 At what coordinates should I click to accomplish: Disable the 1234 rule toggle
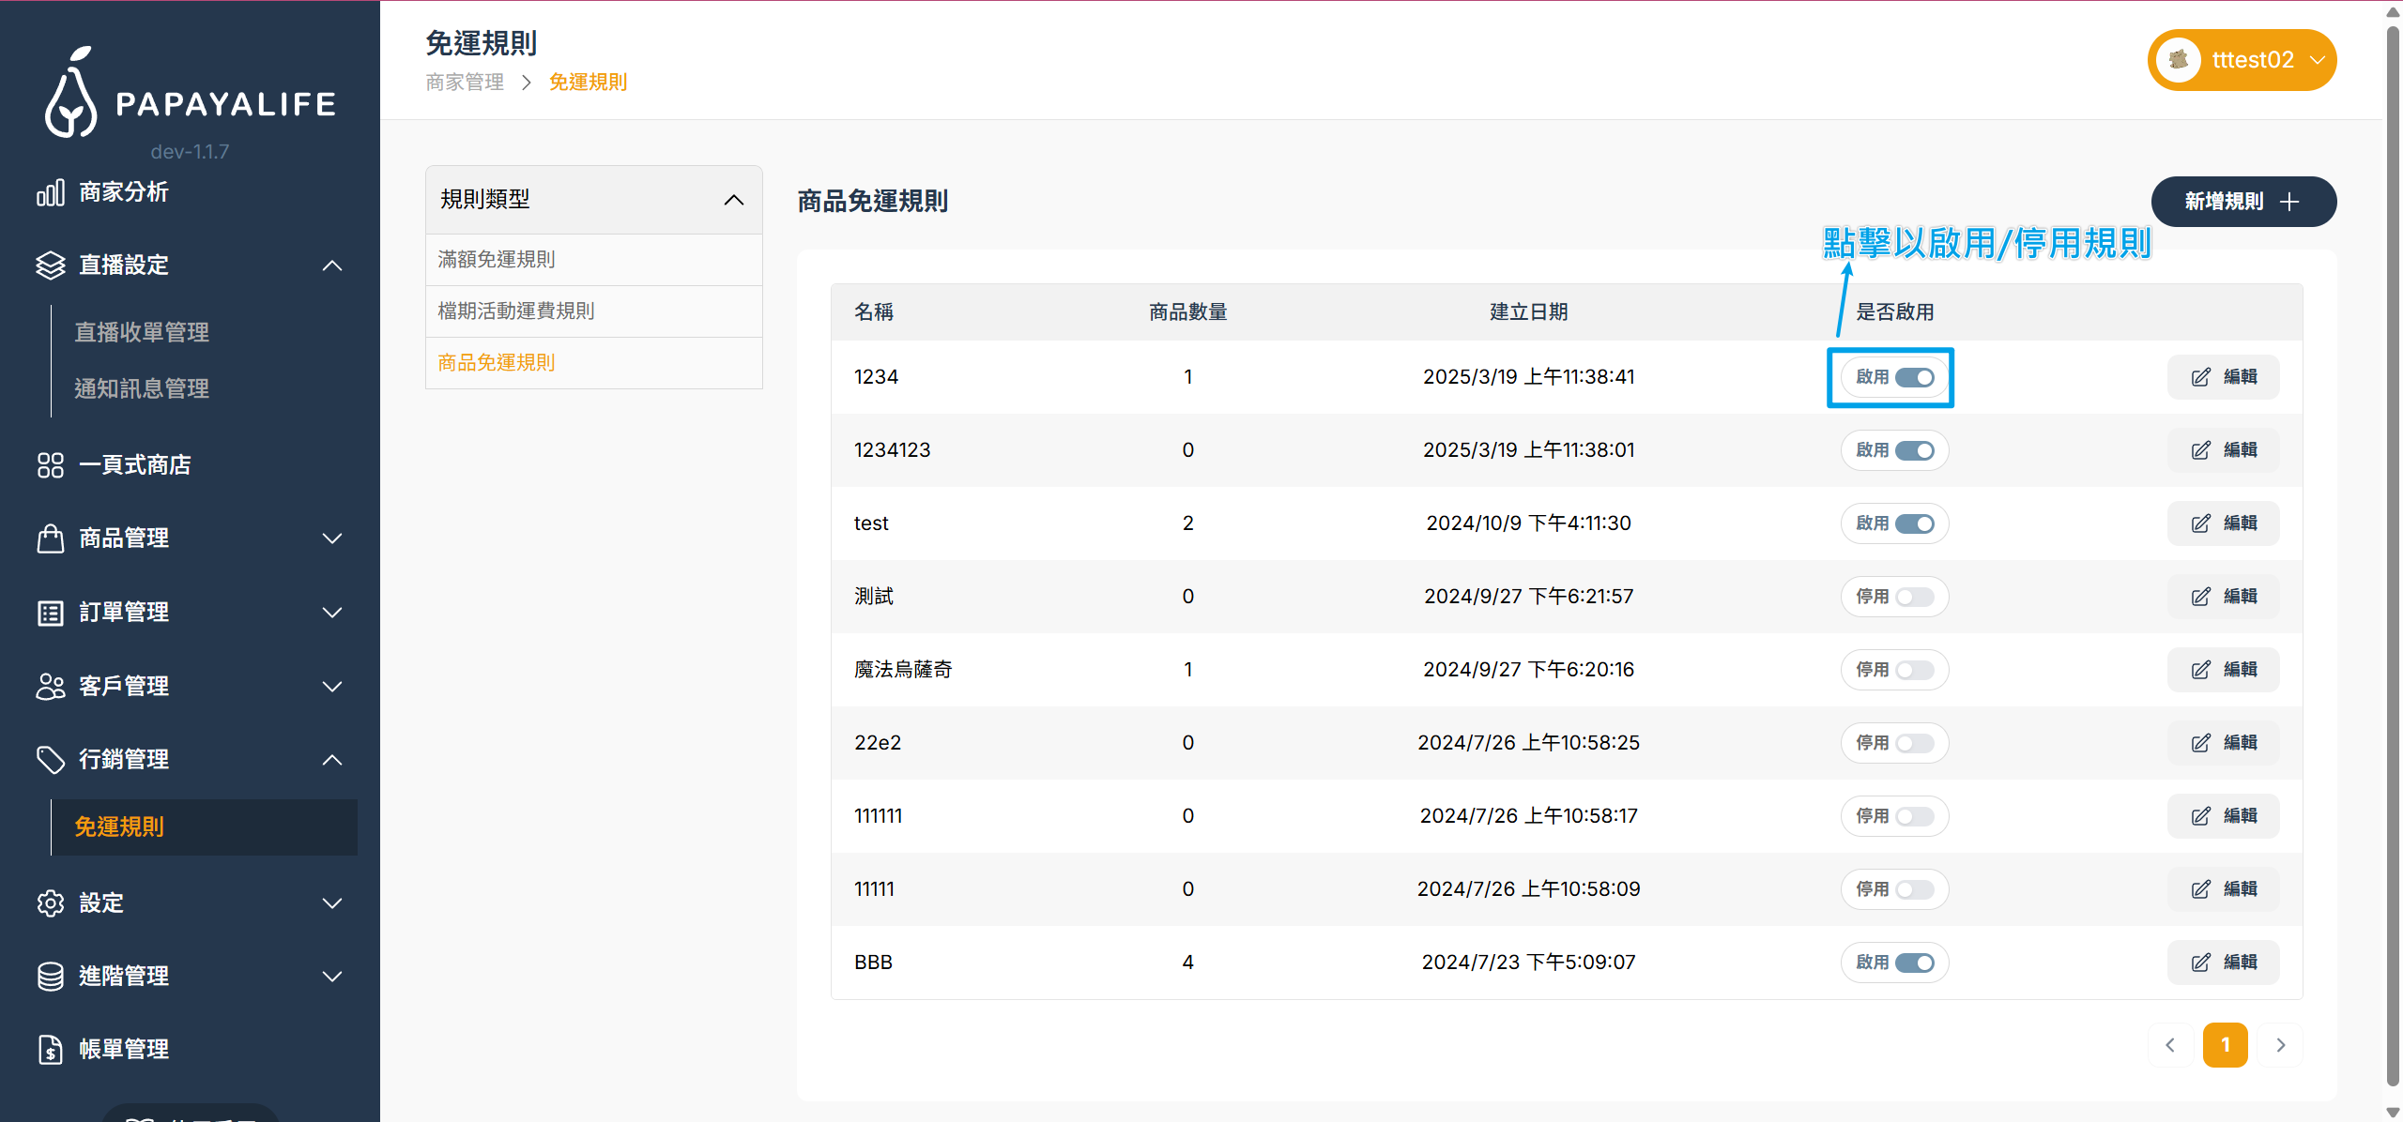click(1915, 377)
